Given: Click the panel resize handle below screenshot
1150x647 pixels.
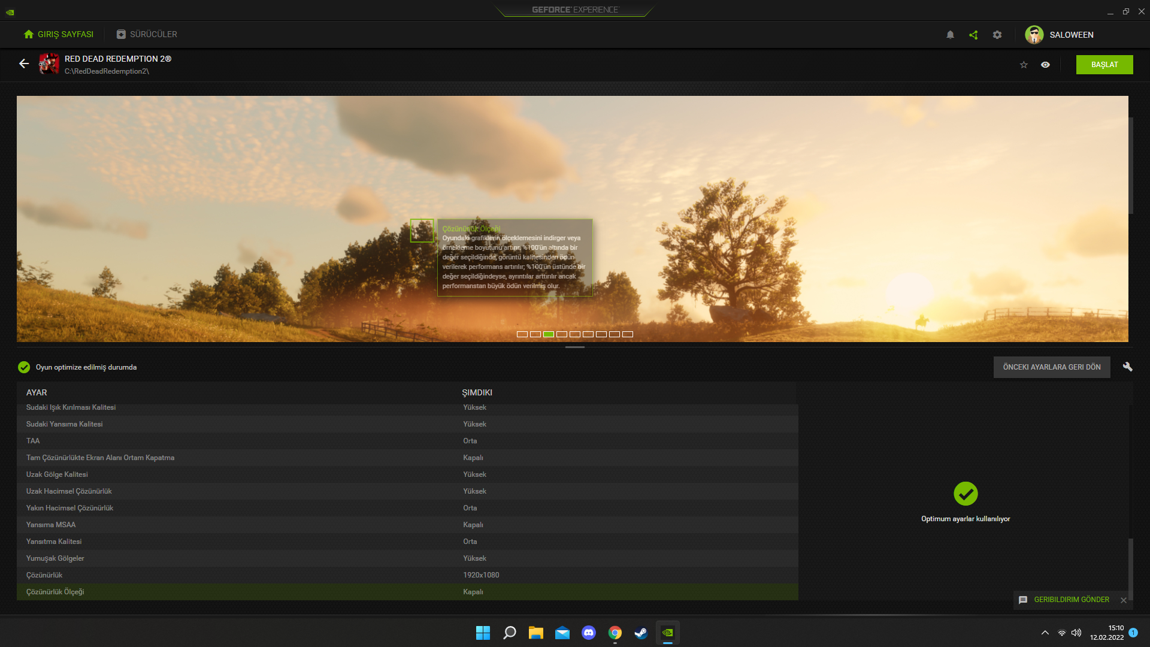Looking at the screenshot, I should pyautogui.click(x=575, y=347).
